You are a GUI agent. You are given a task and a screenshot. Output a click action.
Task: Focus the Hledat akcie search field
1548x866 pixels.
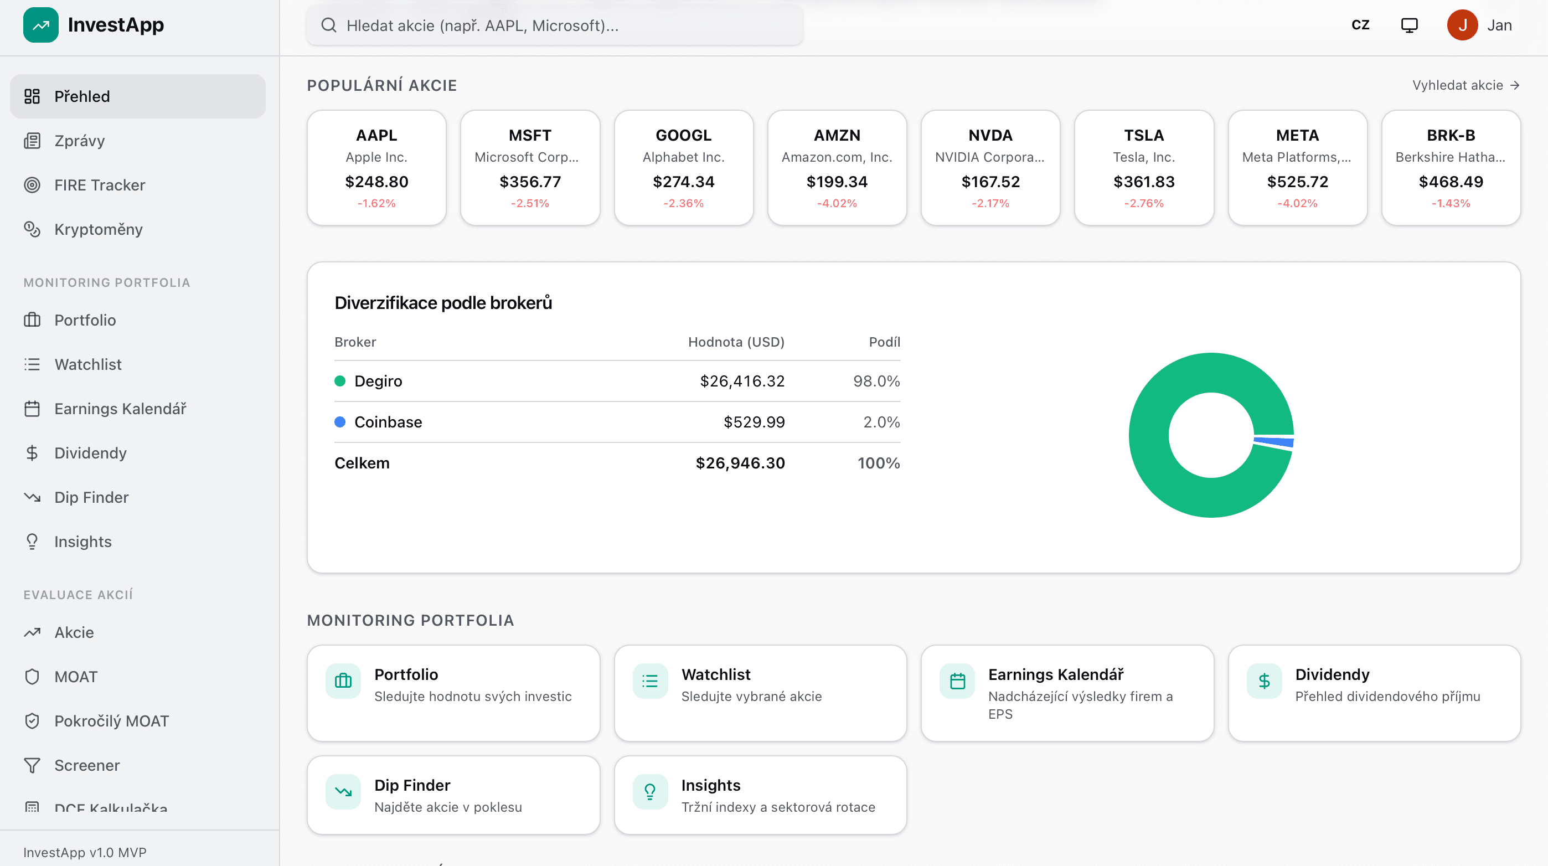(x=554, y=25)
